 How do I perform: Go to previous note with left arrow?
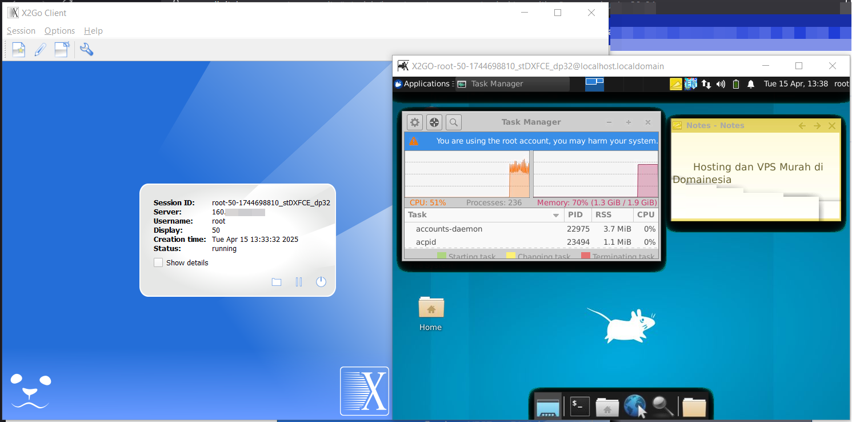pos(802,126)
